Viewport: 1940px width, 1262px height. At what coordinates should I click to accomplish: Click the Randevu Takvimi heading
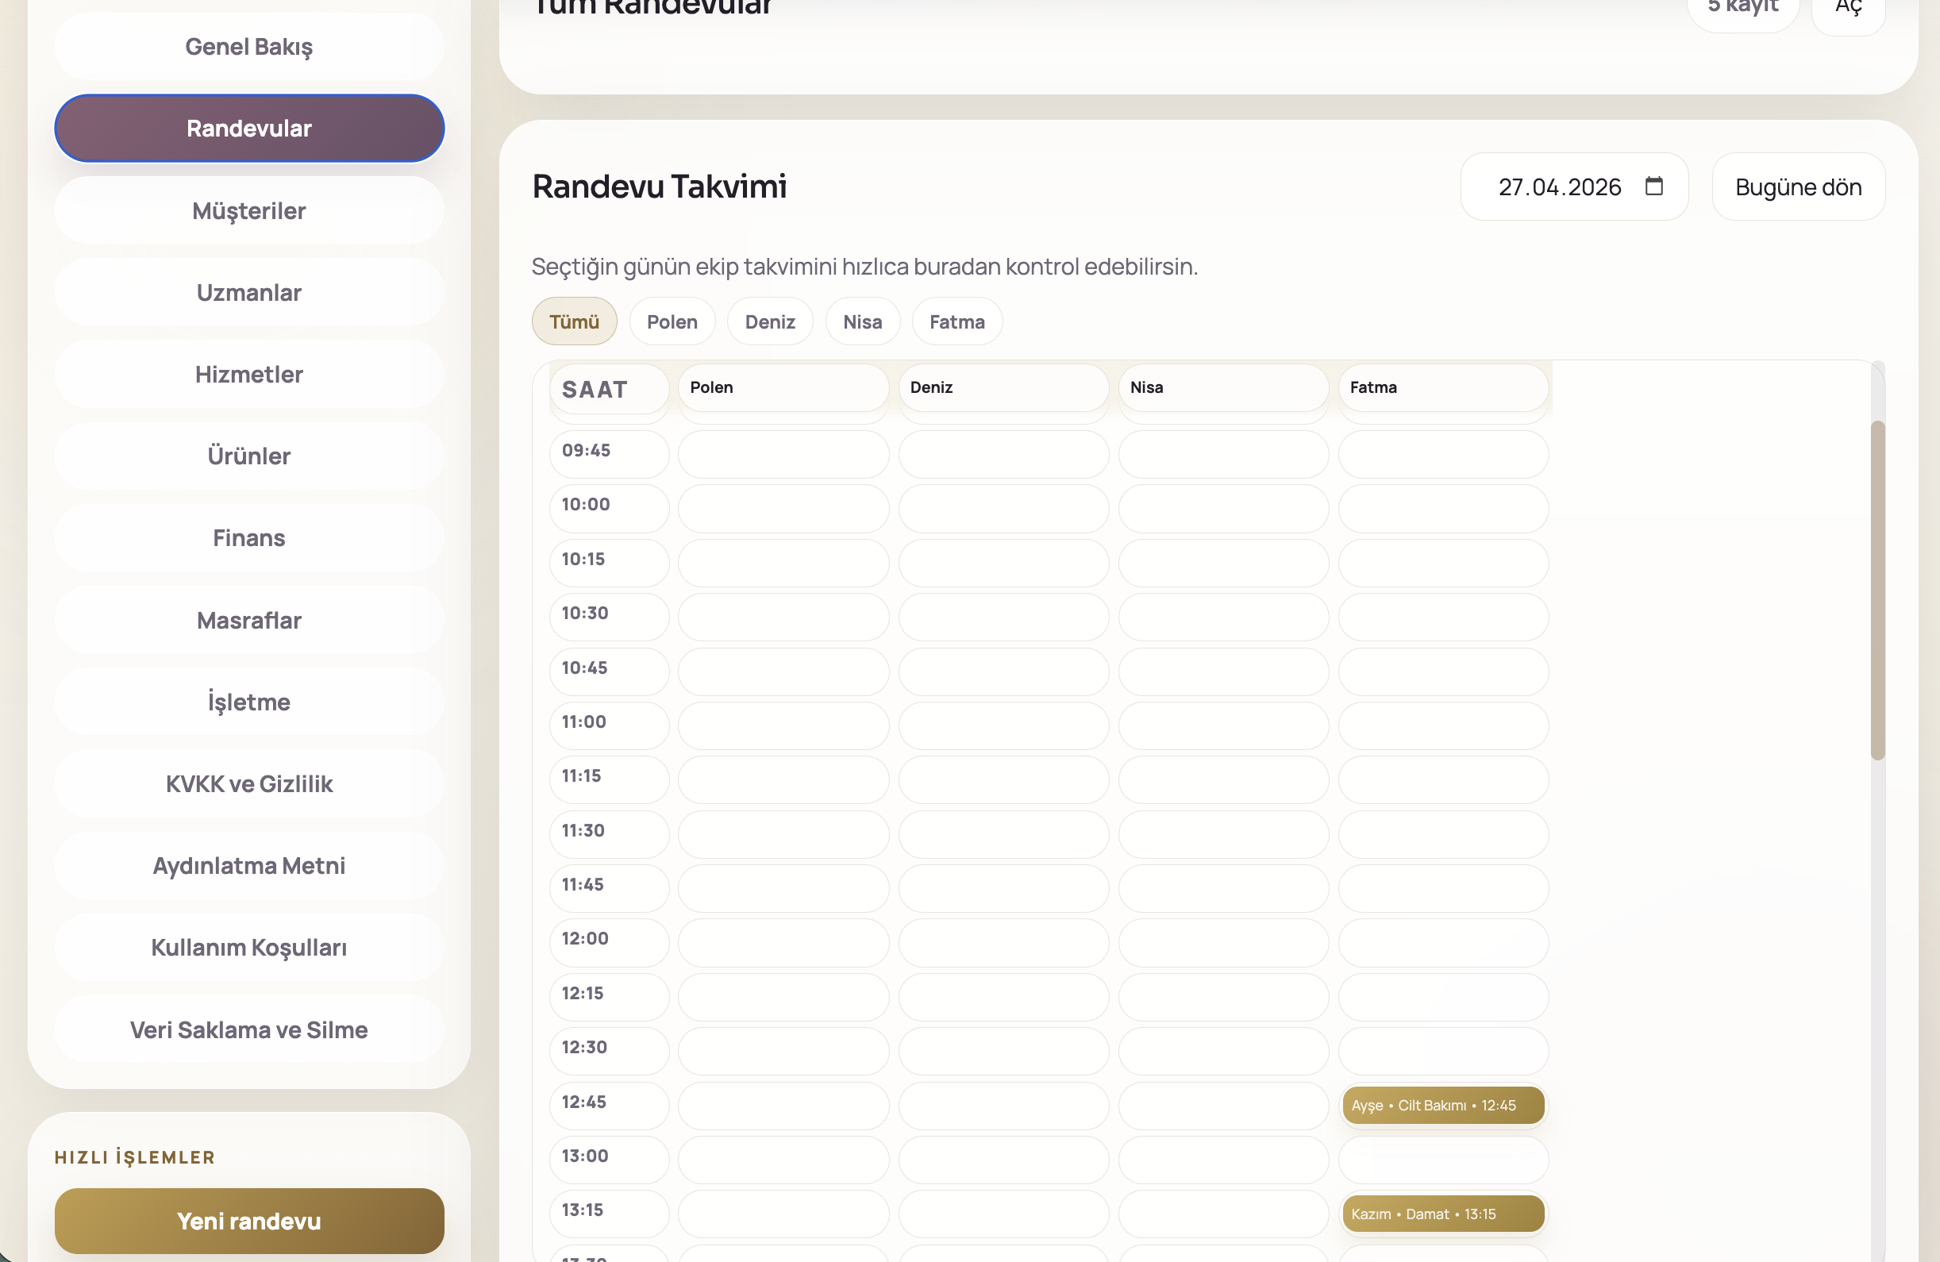pos(660,186)
